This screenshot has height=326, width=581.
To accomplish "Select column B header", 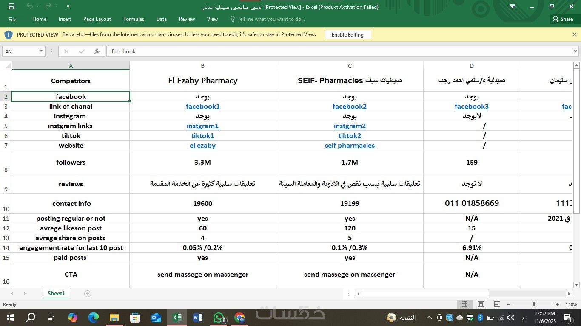I will 202,66.
